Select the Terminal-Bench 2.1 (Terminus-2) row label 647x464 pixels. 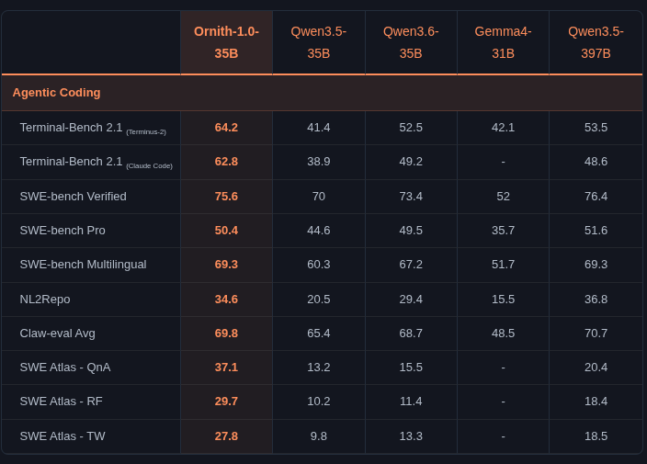pos(93,129)
